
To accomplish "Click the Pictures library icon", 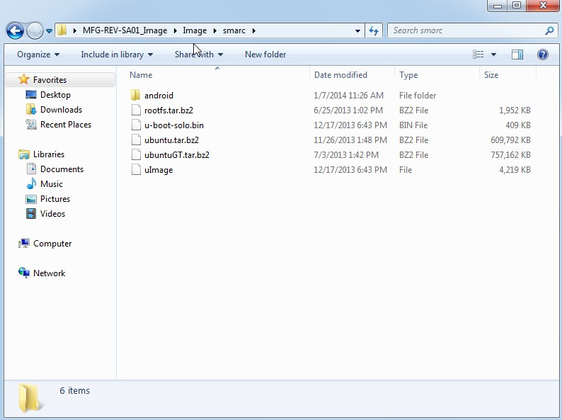I will pos(31,199).
